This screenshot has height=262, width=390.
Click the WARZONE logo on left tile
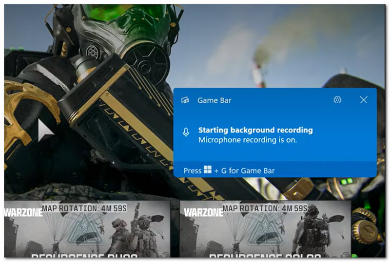point(23,212)
